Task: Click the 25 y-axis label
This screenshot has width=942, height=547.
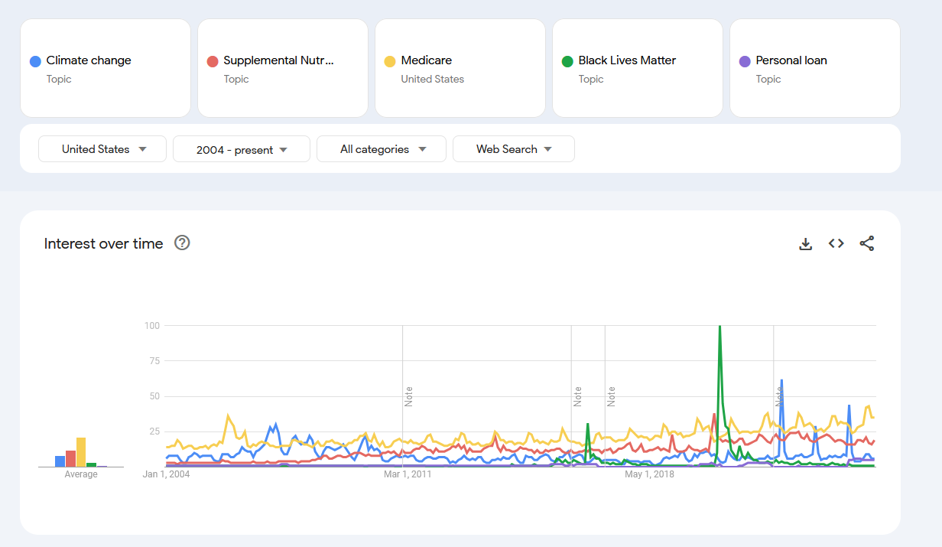Action: coord(154,431)
